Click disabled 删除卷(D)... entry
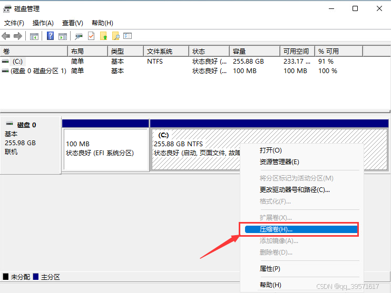 (x=302, y=252)
